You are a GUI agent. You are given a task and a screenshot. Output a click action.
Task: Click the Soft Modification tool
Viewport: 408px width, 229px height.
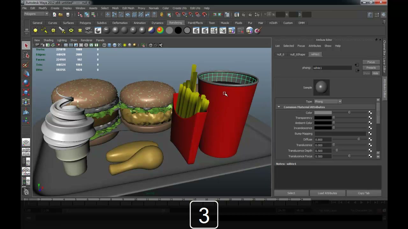26,111
